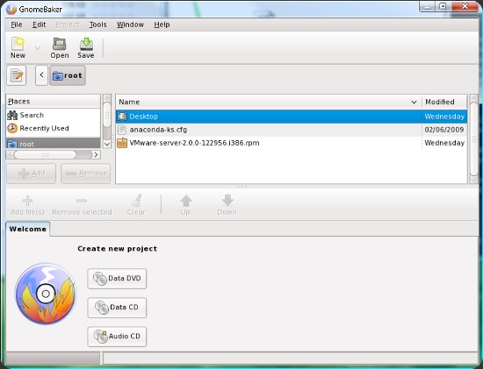Click the New project toolbar icon
The height and width of the screenshot is (369, 483).
(x=18, y=48)
